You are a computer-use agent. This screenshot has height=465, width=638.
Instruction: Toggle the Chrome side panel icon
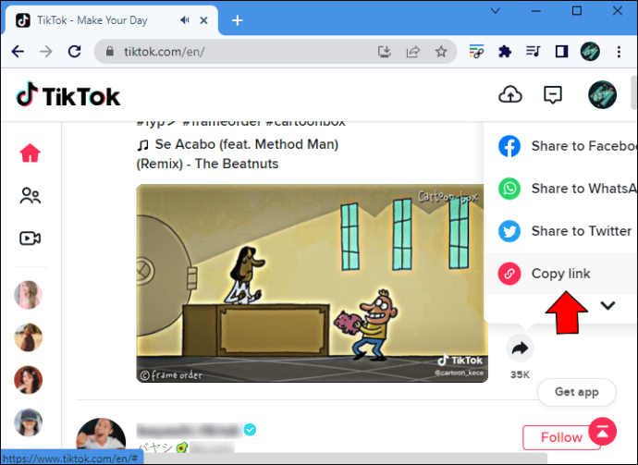point(560,51)
